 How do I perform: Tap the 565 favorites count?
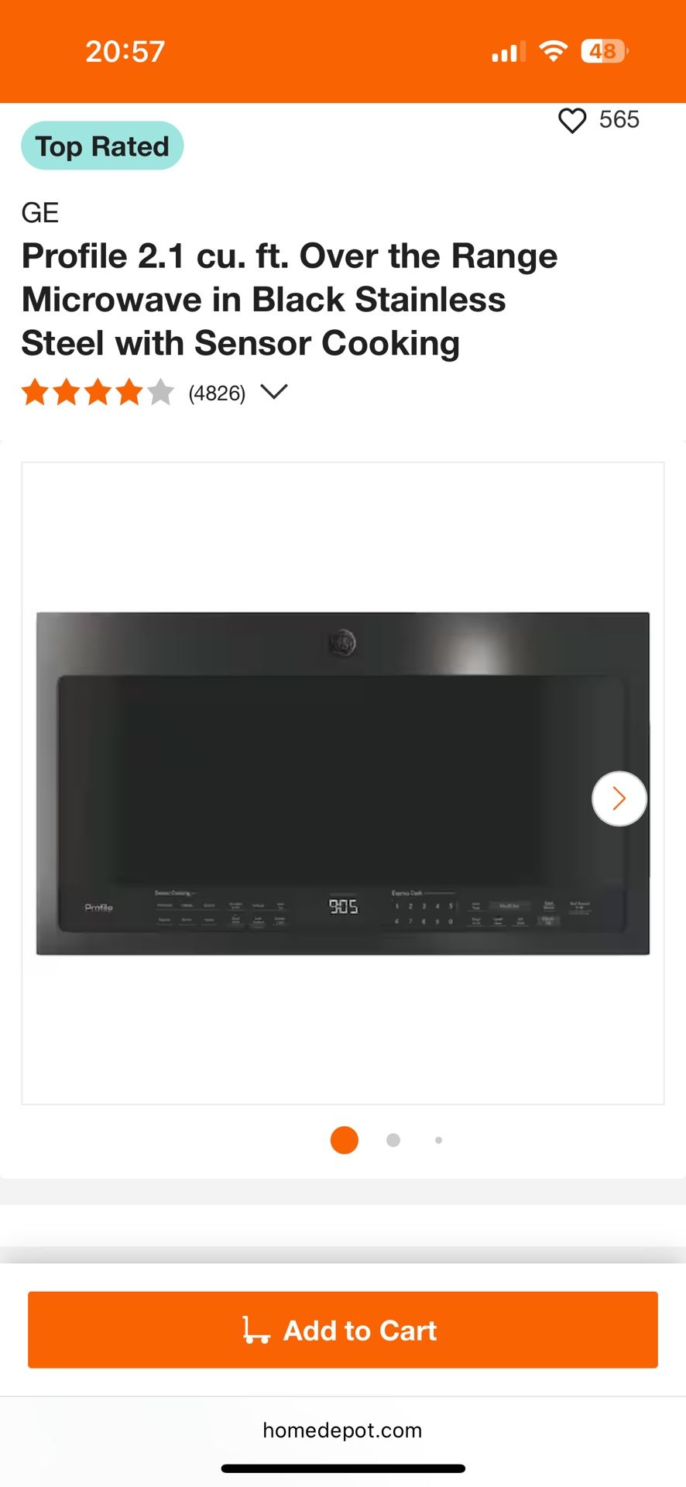619,120
